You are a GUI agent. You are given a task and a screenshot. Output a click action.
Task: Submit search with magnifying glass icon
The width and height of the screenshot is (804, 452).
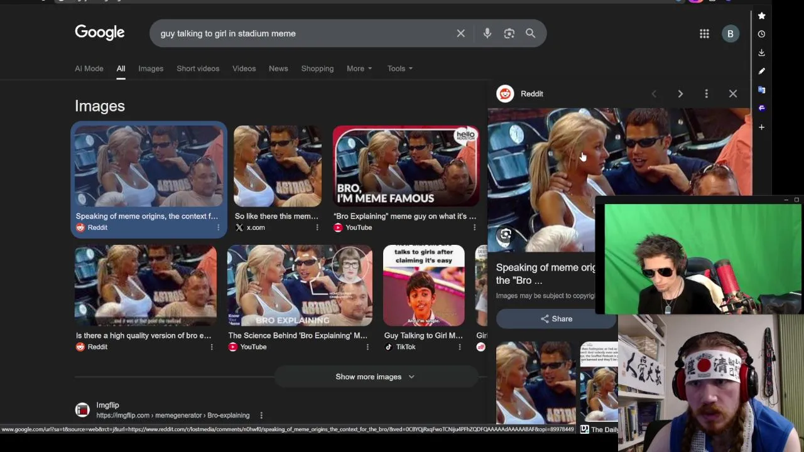tap(531, 33)
